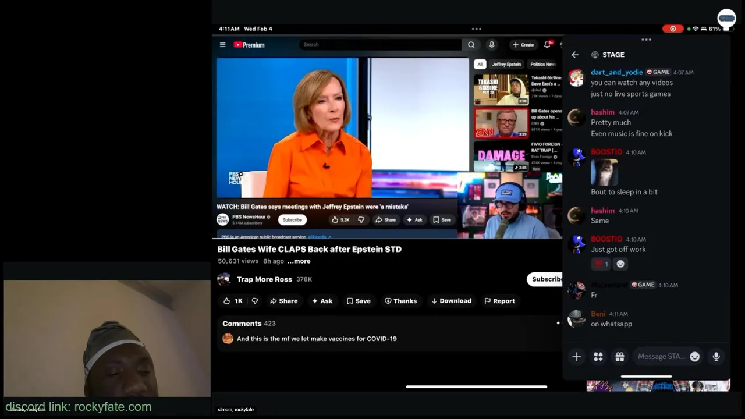Open the Discord gift icon
The width and height of the screenshot is (745, 419).
pos(620,357)
